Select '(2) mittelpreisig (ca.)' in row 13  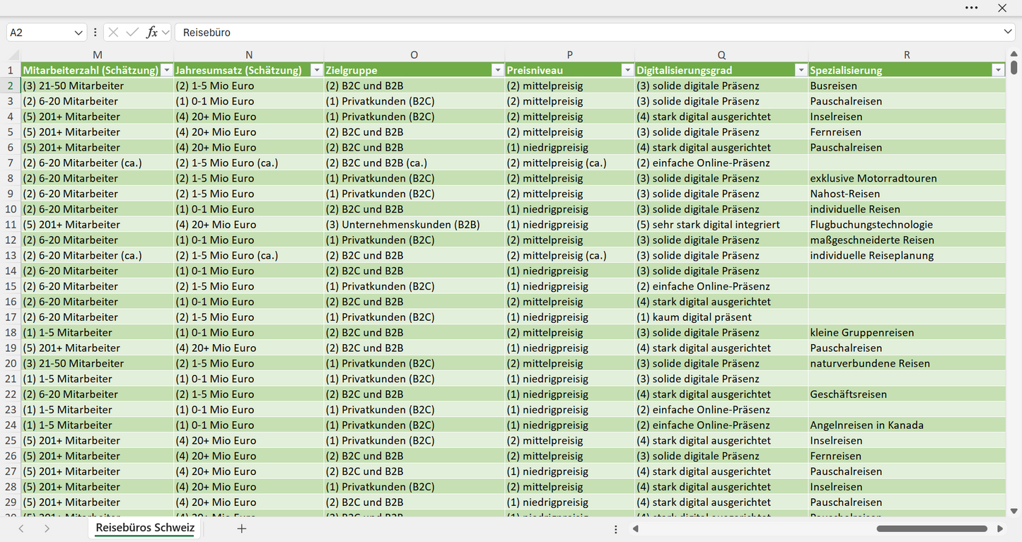[570, 256]
